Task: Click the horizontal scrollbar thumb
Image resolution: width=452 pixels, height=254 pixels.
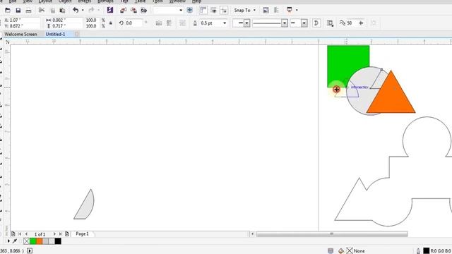Action: [x=332, y=234]
